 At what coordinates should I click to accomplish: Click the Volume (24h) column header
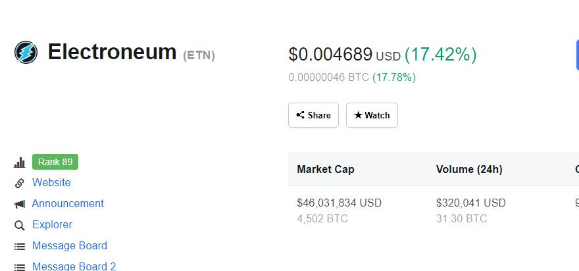coord(469,170)
